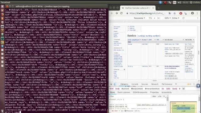Open the Responsive device dropdown
This screenshot has height=113, width=201.
click(x=139, y=18)
